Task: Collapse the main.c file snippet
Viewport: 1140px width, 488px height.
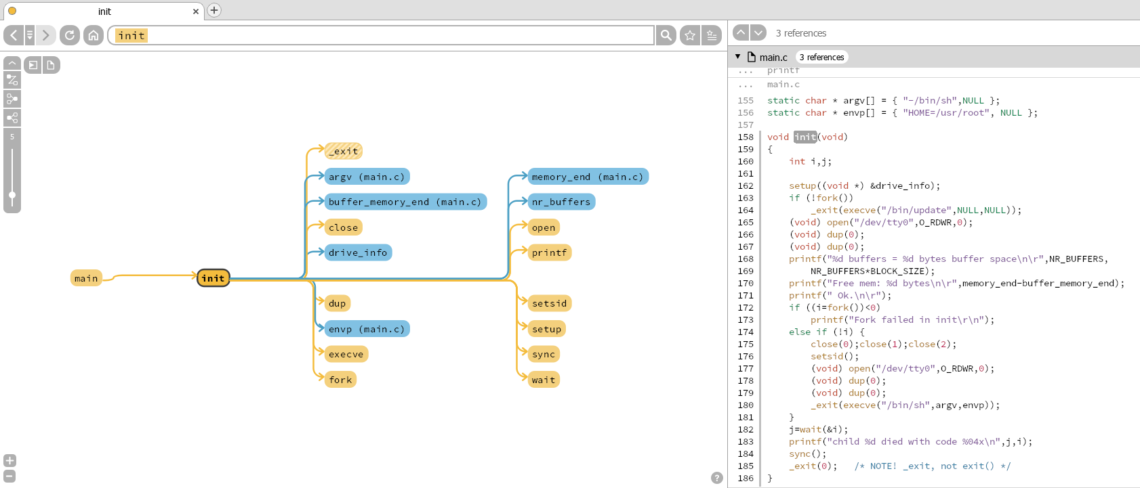Action: click(x=738, y=57)
